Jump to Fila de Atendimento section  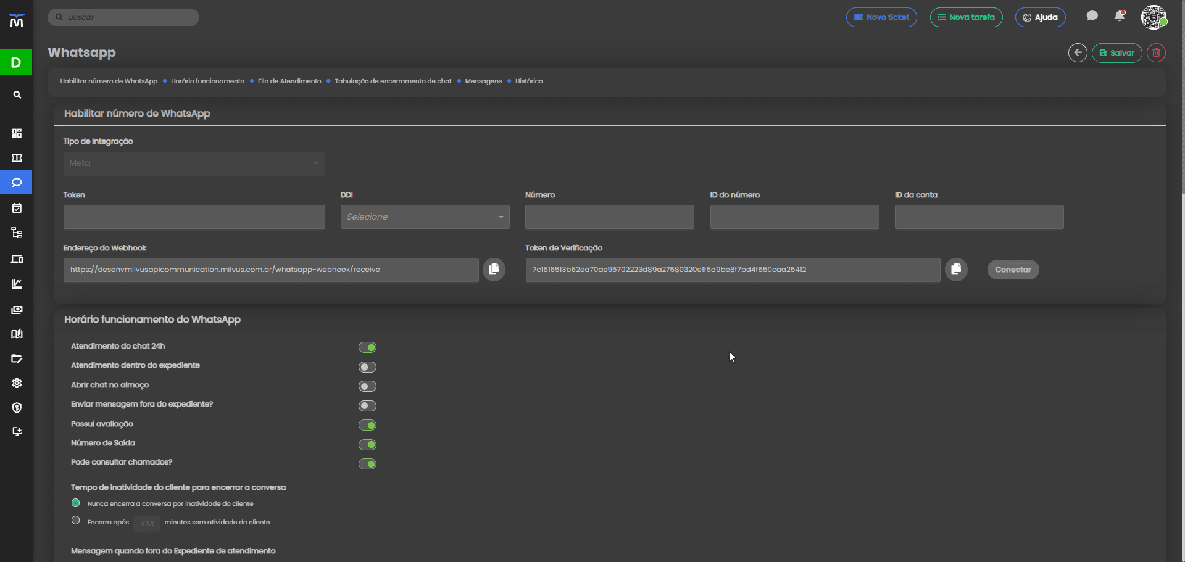[289, 81]
